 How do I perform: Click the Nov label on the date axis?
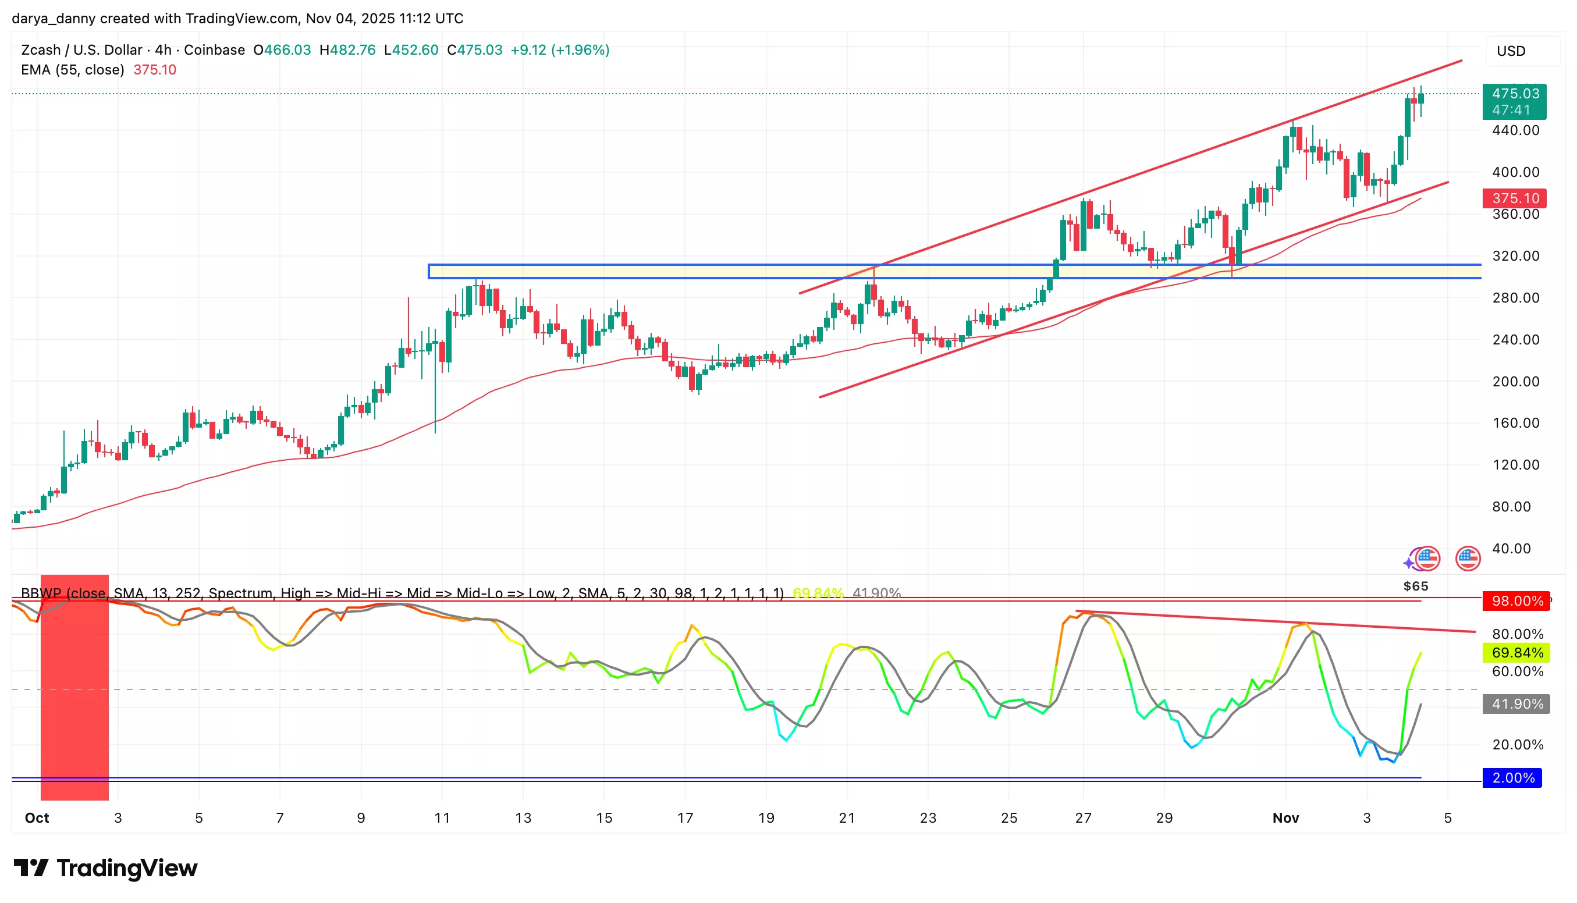1287,818
